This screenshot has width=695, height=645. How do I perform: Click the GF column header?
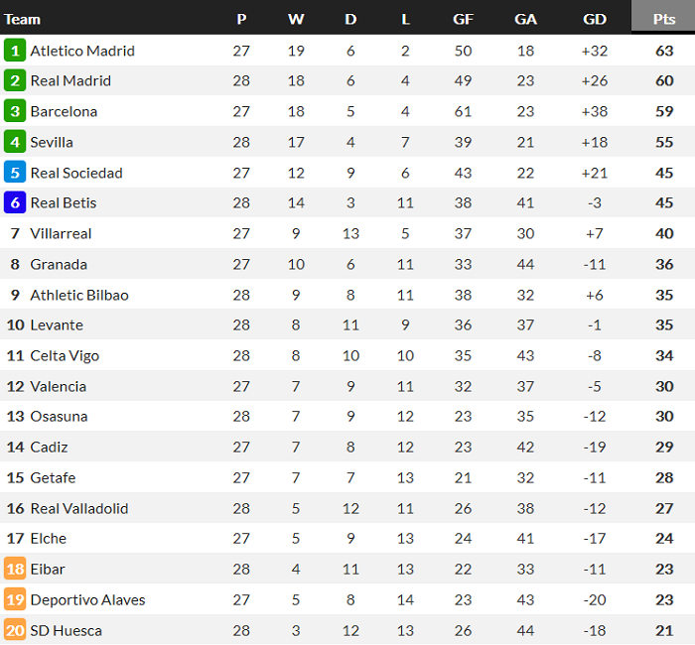coord(463,19)
